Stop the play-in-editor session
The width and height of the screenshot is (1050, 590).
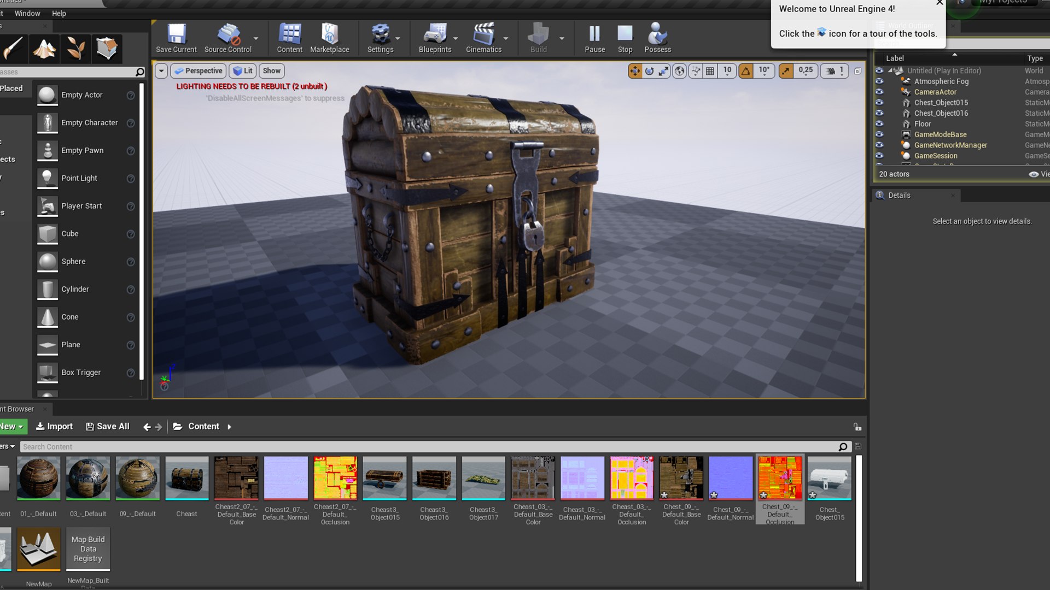pos(625,38)
